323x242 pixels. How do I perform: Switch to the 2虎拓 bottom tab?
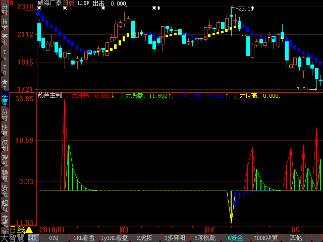tap(144, 238)
